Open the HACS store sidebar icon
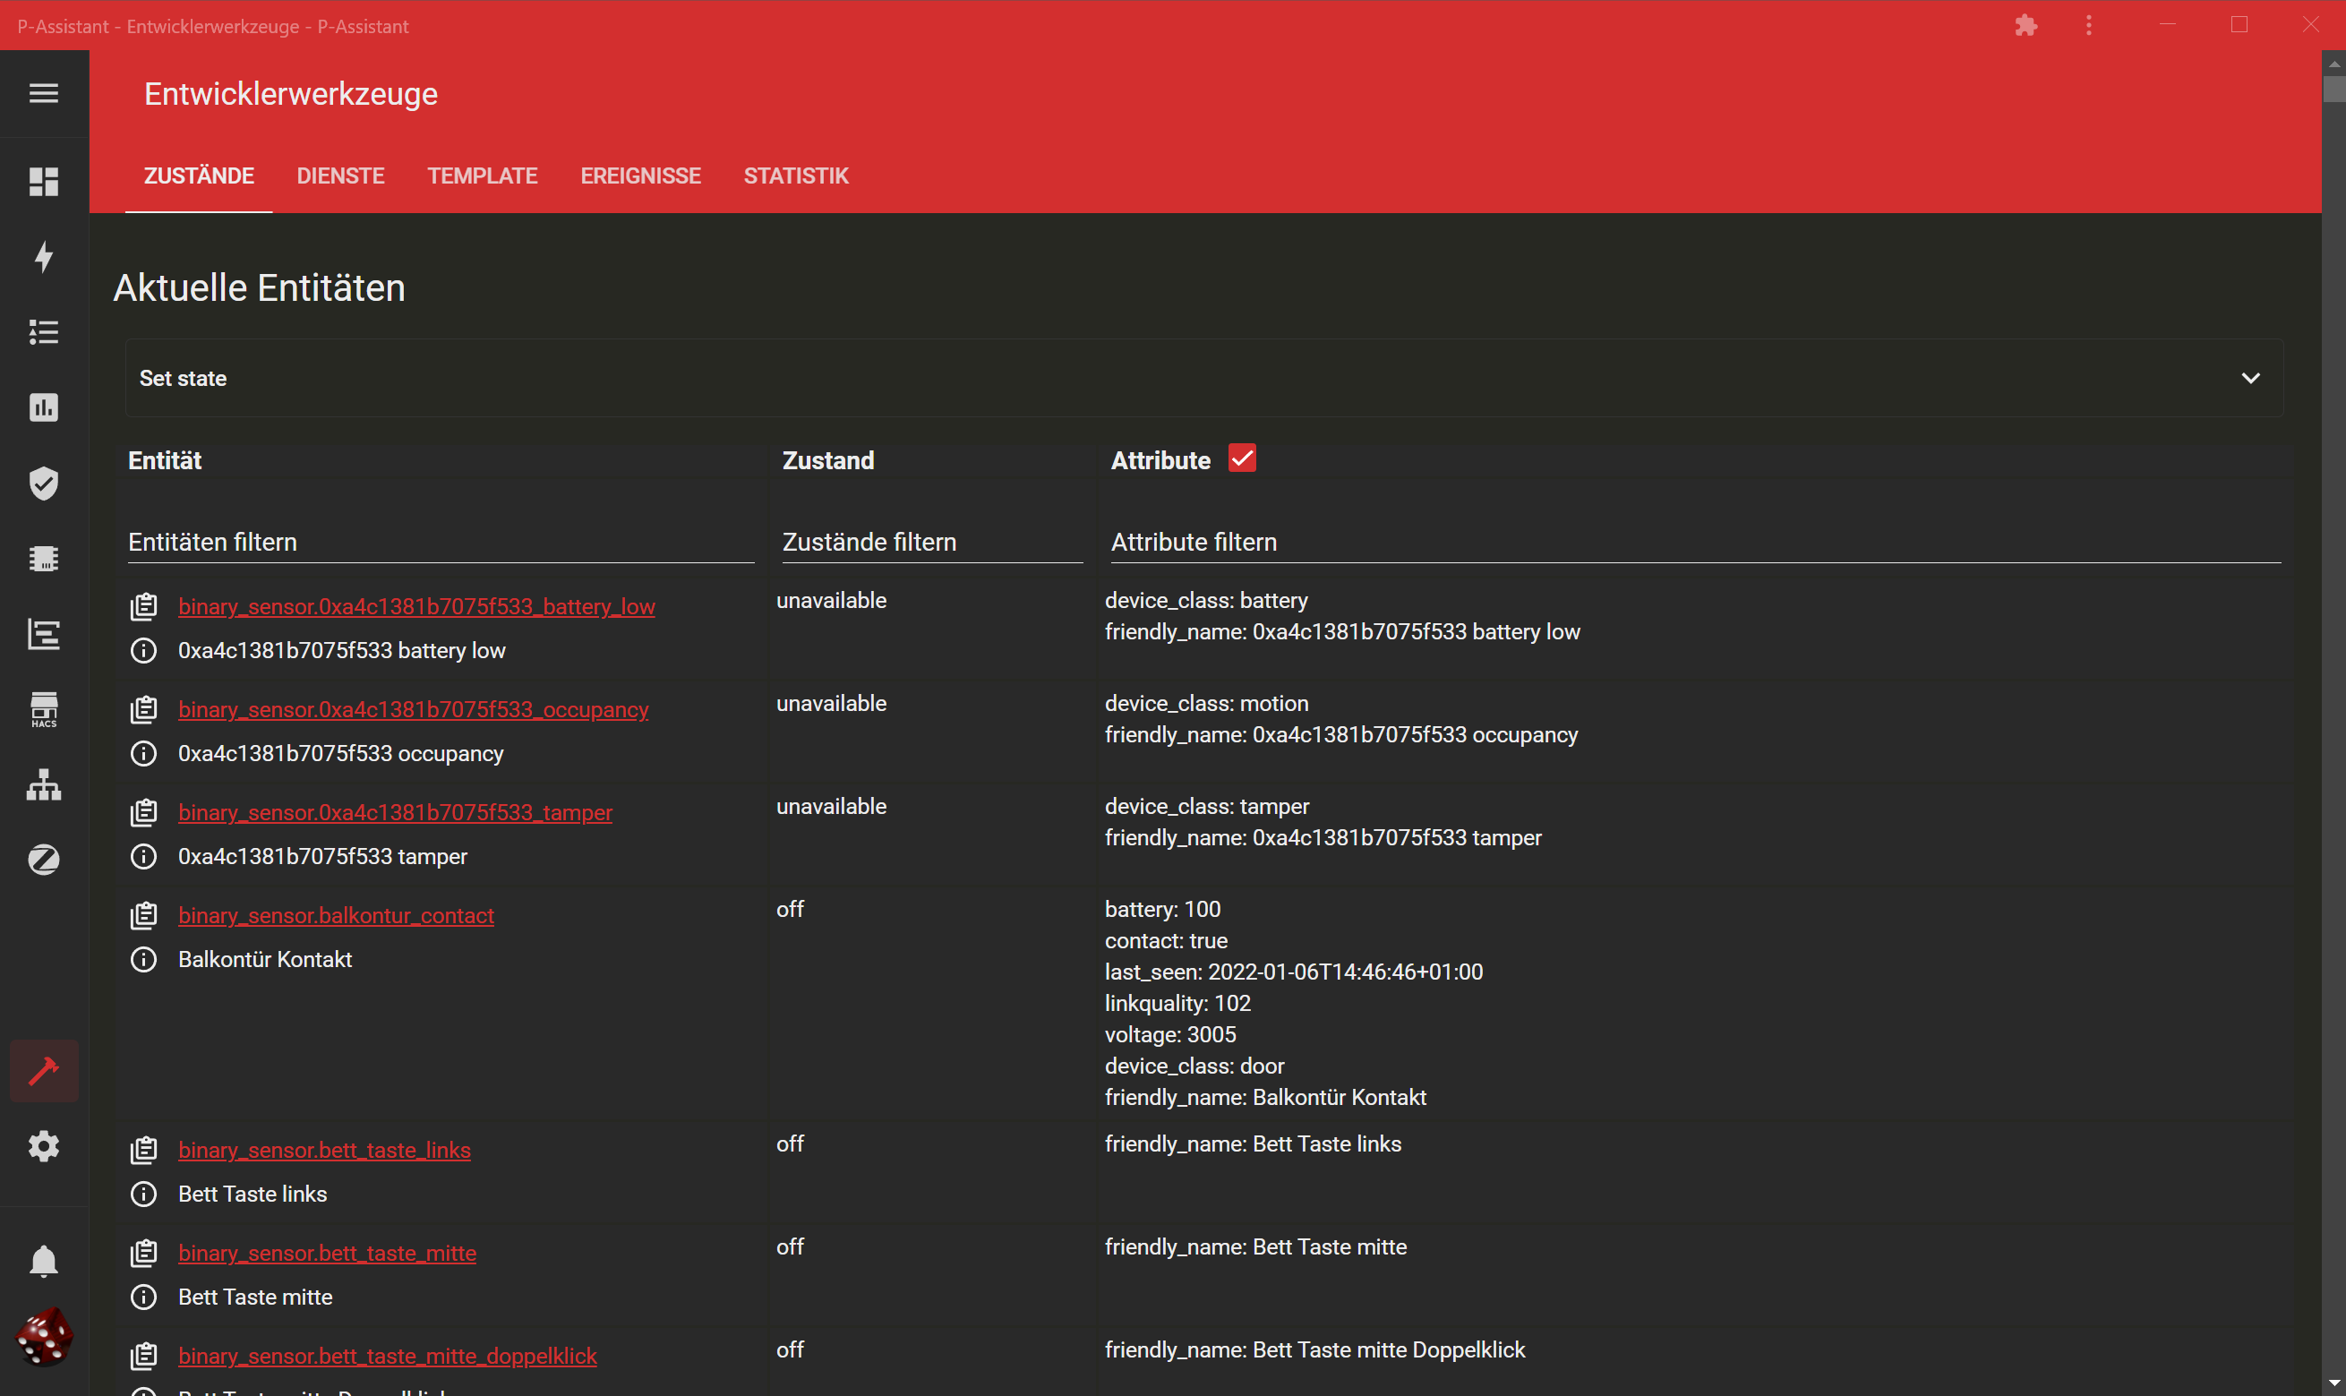This screenshot has height=1396, width=2346. click(x=43, y=709)
